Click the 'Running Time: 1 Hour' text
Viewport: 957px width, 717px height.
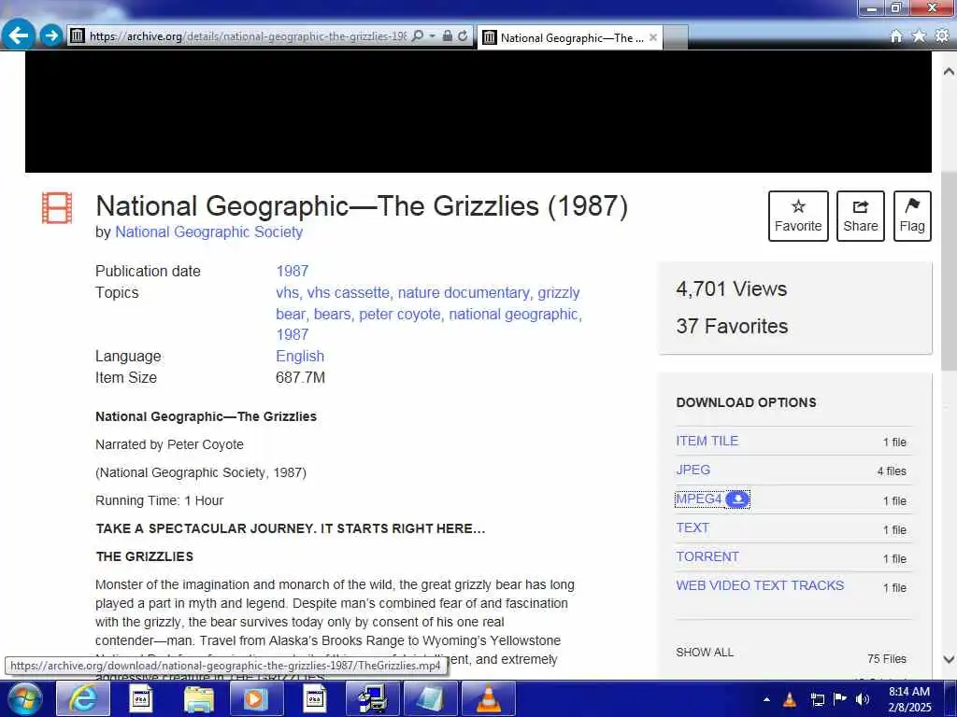pyautogui.click(x=159, y=500)
